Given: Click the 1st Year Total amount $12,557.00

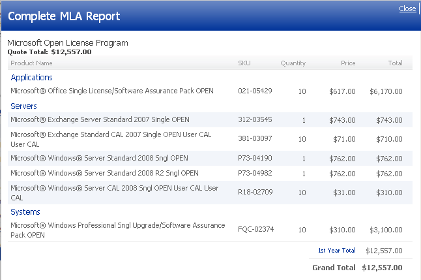Looking at the screenshot, I should (384, 251).
